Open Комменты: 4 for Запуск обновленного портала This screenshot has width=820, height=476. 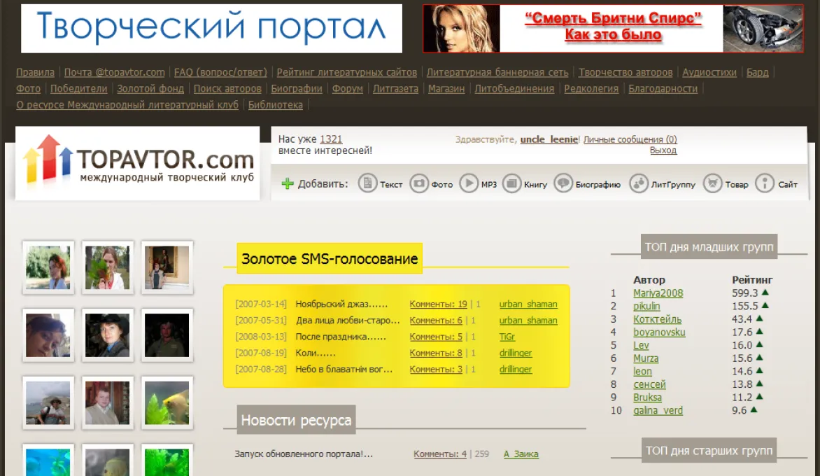(440, 454)
